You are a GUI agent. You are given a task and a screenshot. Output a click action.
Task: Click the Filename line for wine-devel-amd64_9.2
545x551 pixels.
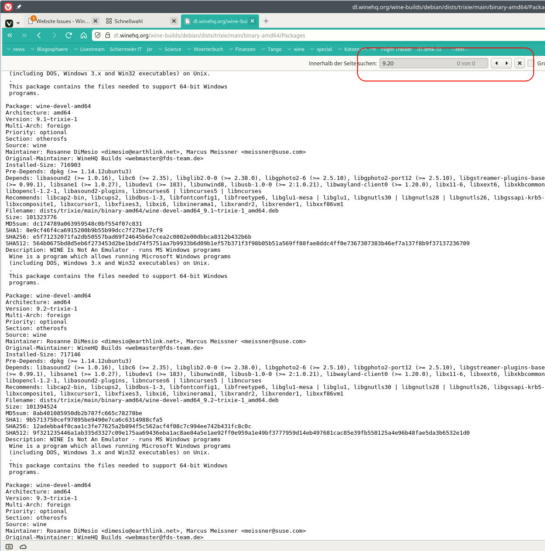pyautogui.click(x=142, y=400)
